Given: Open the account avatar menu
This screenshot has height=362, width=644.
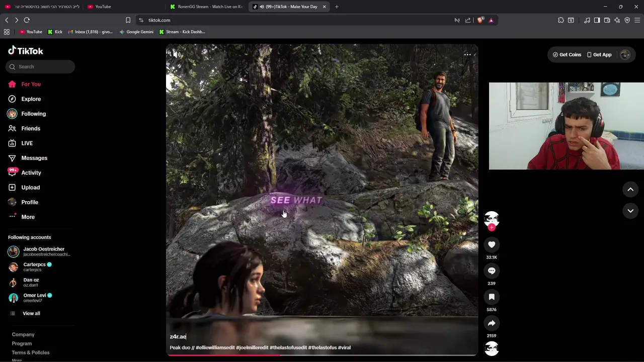Looking at the screenshot, I should [x=625, y=54].
